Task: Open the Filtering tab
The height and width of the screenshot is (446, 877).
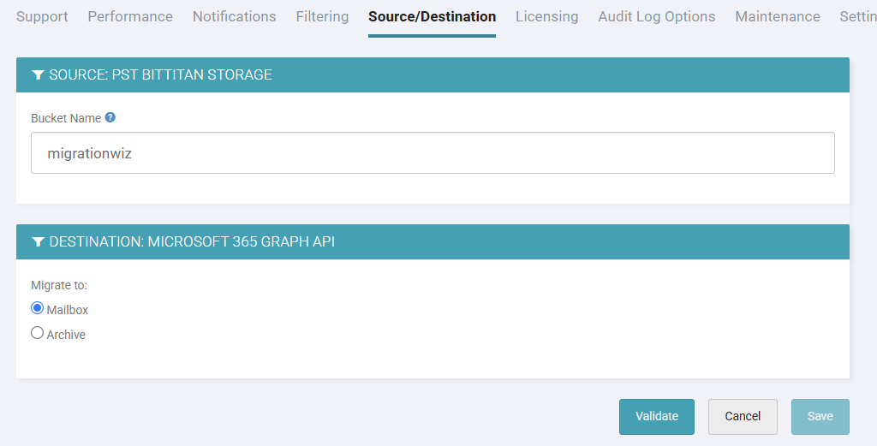Action: [x=322, y=17]
